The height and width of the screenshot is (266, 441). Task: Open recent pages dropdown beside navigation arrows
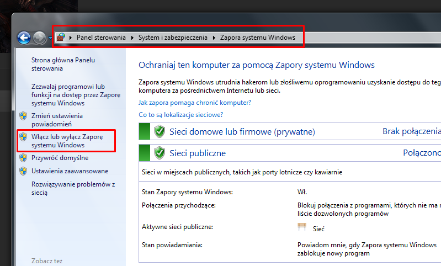tap(50, 38)
